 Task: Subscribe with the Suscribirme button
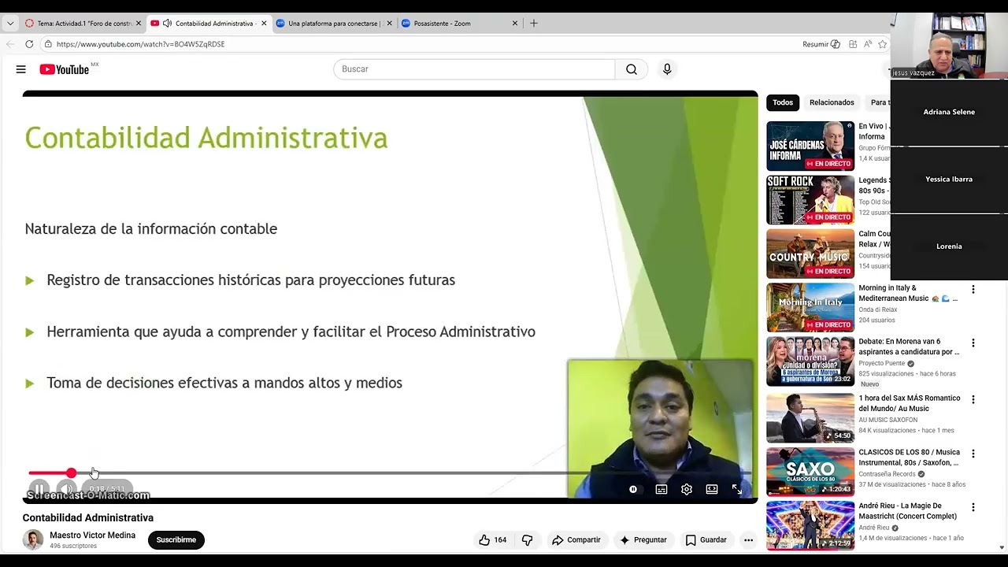tap(176, 540)
